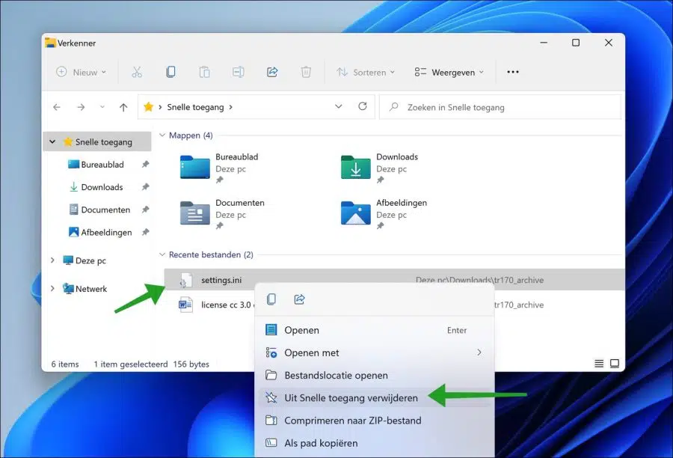The width and height of the screenshot is (673, 458).
Task: Switch to large thumbnails view icon
Action: pos(615,364)
